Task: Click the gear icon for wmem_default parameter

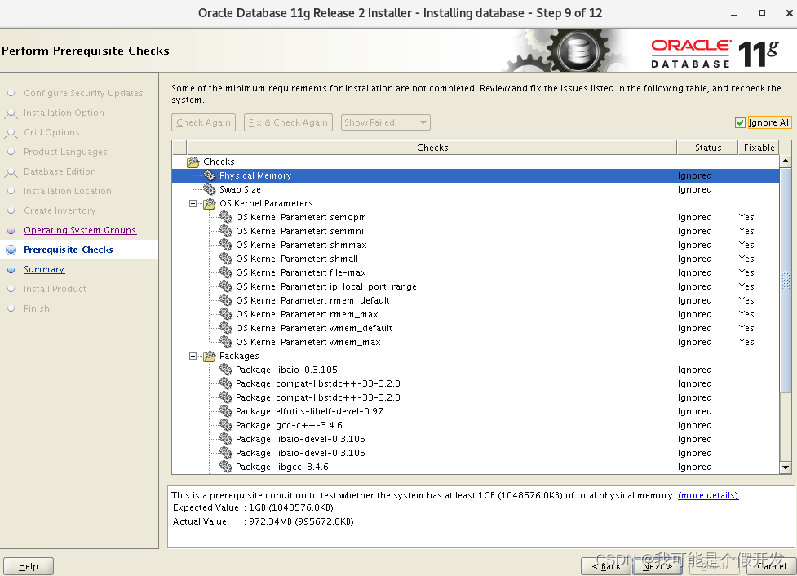Action: coord(226,329)
